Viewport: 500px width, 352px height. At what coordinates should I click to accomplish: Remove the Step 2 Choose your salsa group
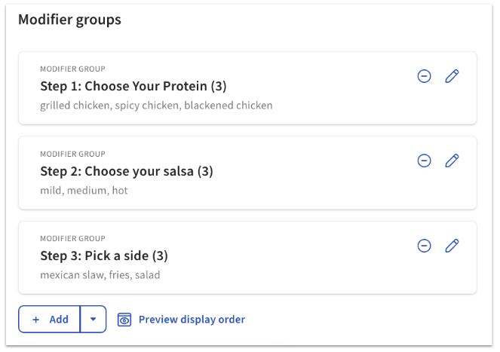click(425, 161)
